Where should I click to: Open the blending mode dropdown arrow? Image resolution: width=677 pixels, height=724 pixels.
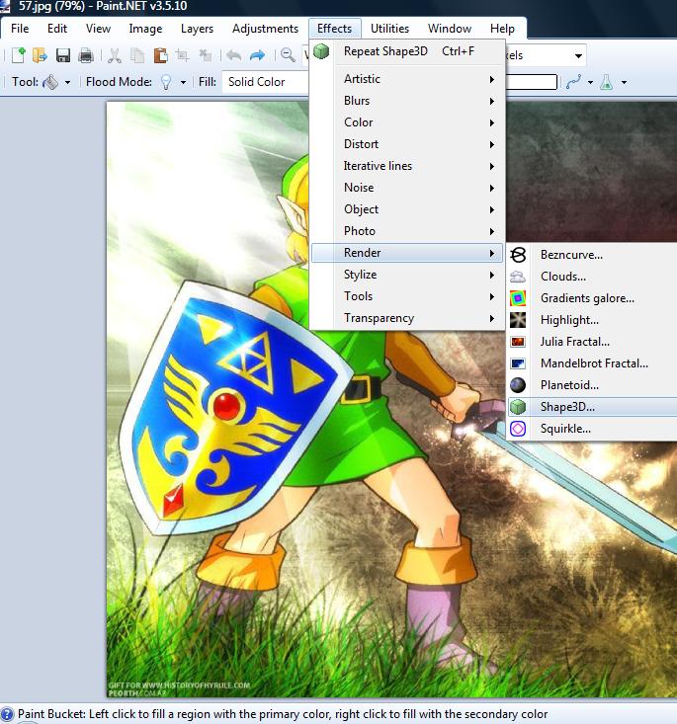tap(624, 83)
